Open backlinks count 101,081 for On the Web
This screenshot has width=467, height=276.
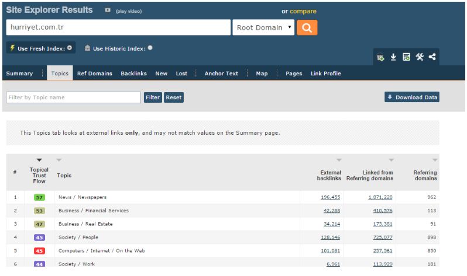(330, 251)
